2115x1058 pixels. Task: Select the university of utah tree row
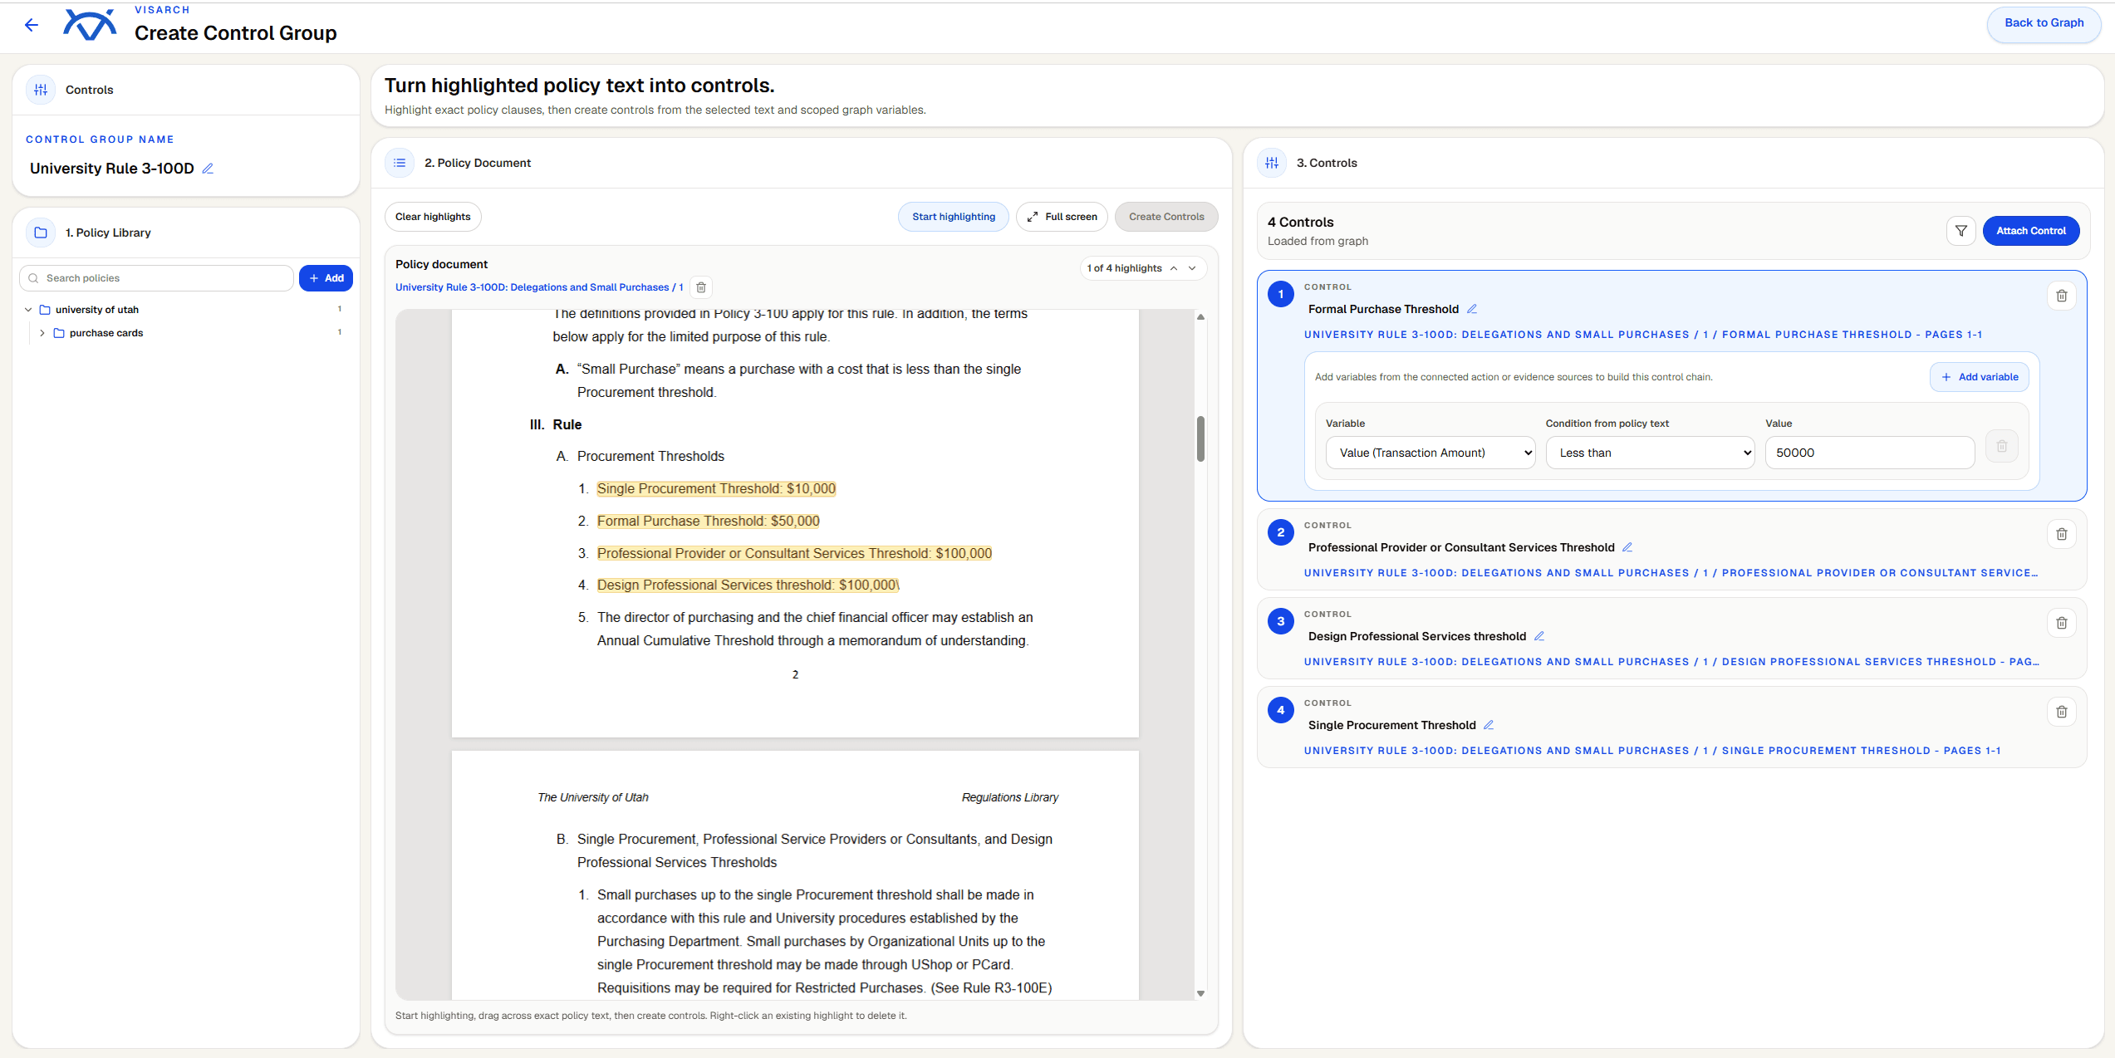185,310
